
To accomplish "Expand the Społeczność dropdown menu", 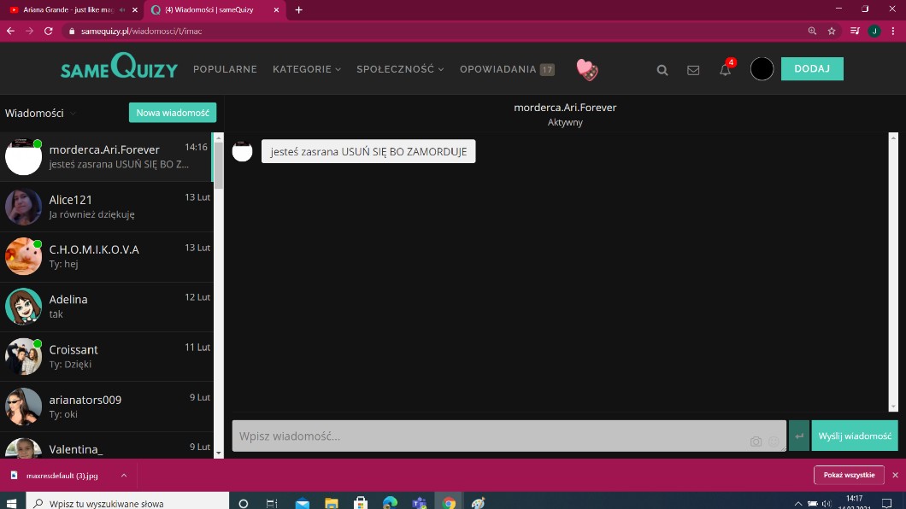I will coord(400,69).
